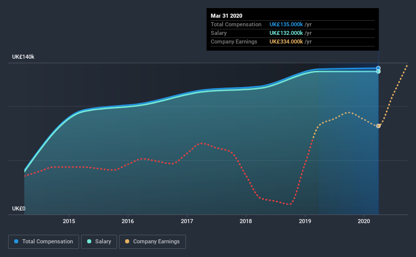The height and width of the screenshot is (257, 416).
Task: Toggle the Company Earnings legend button
Action: [x=153, y=242]
